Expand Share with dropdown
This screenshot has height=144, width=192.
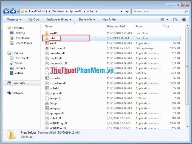point(87,19)
